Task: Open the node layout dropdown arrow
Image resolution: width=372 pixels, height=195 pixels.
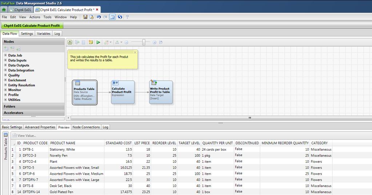Action: [x=111, y=42]
